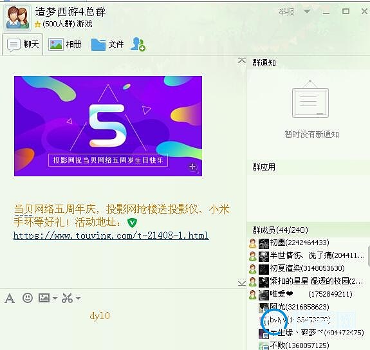
Task: Click the star icon beside 500人群
Action: pos(37,24)
